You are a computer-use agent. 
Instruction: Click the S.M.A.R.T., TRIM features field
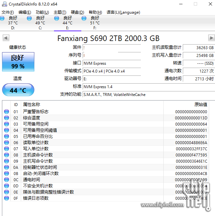point(149,95)
